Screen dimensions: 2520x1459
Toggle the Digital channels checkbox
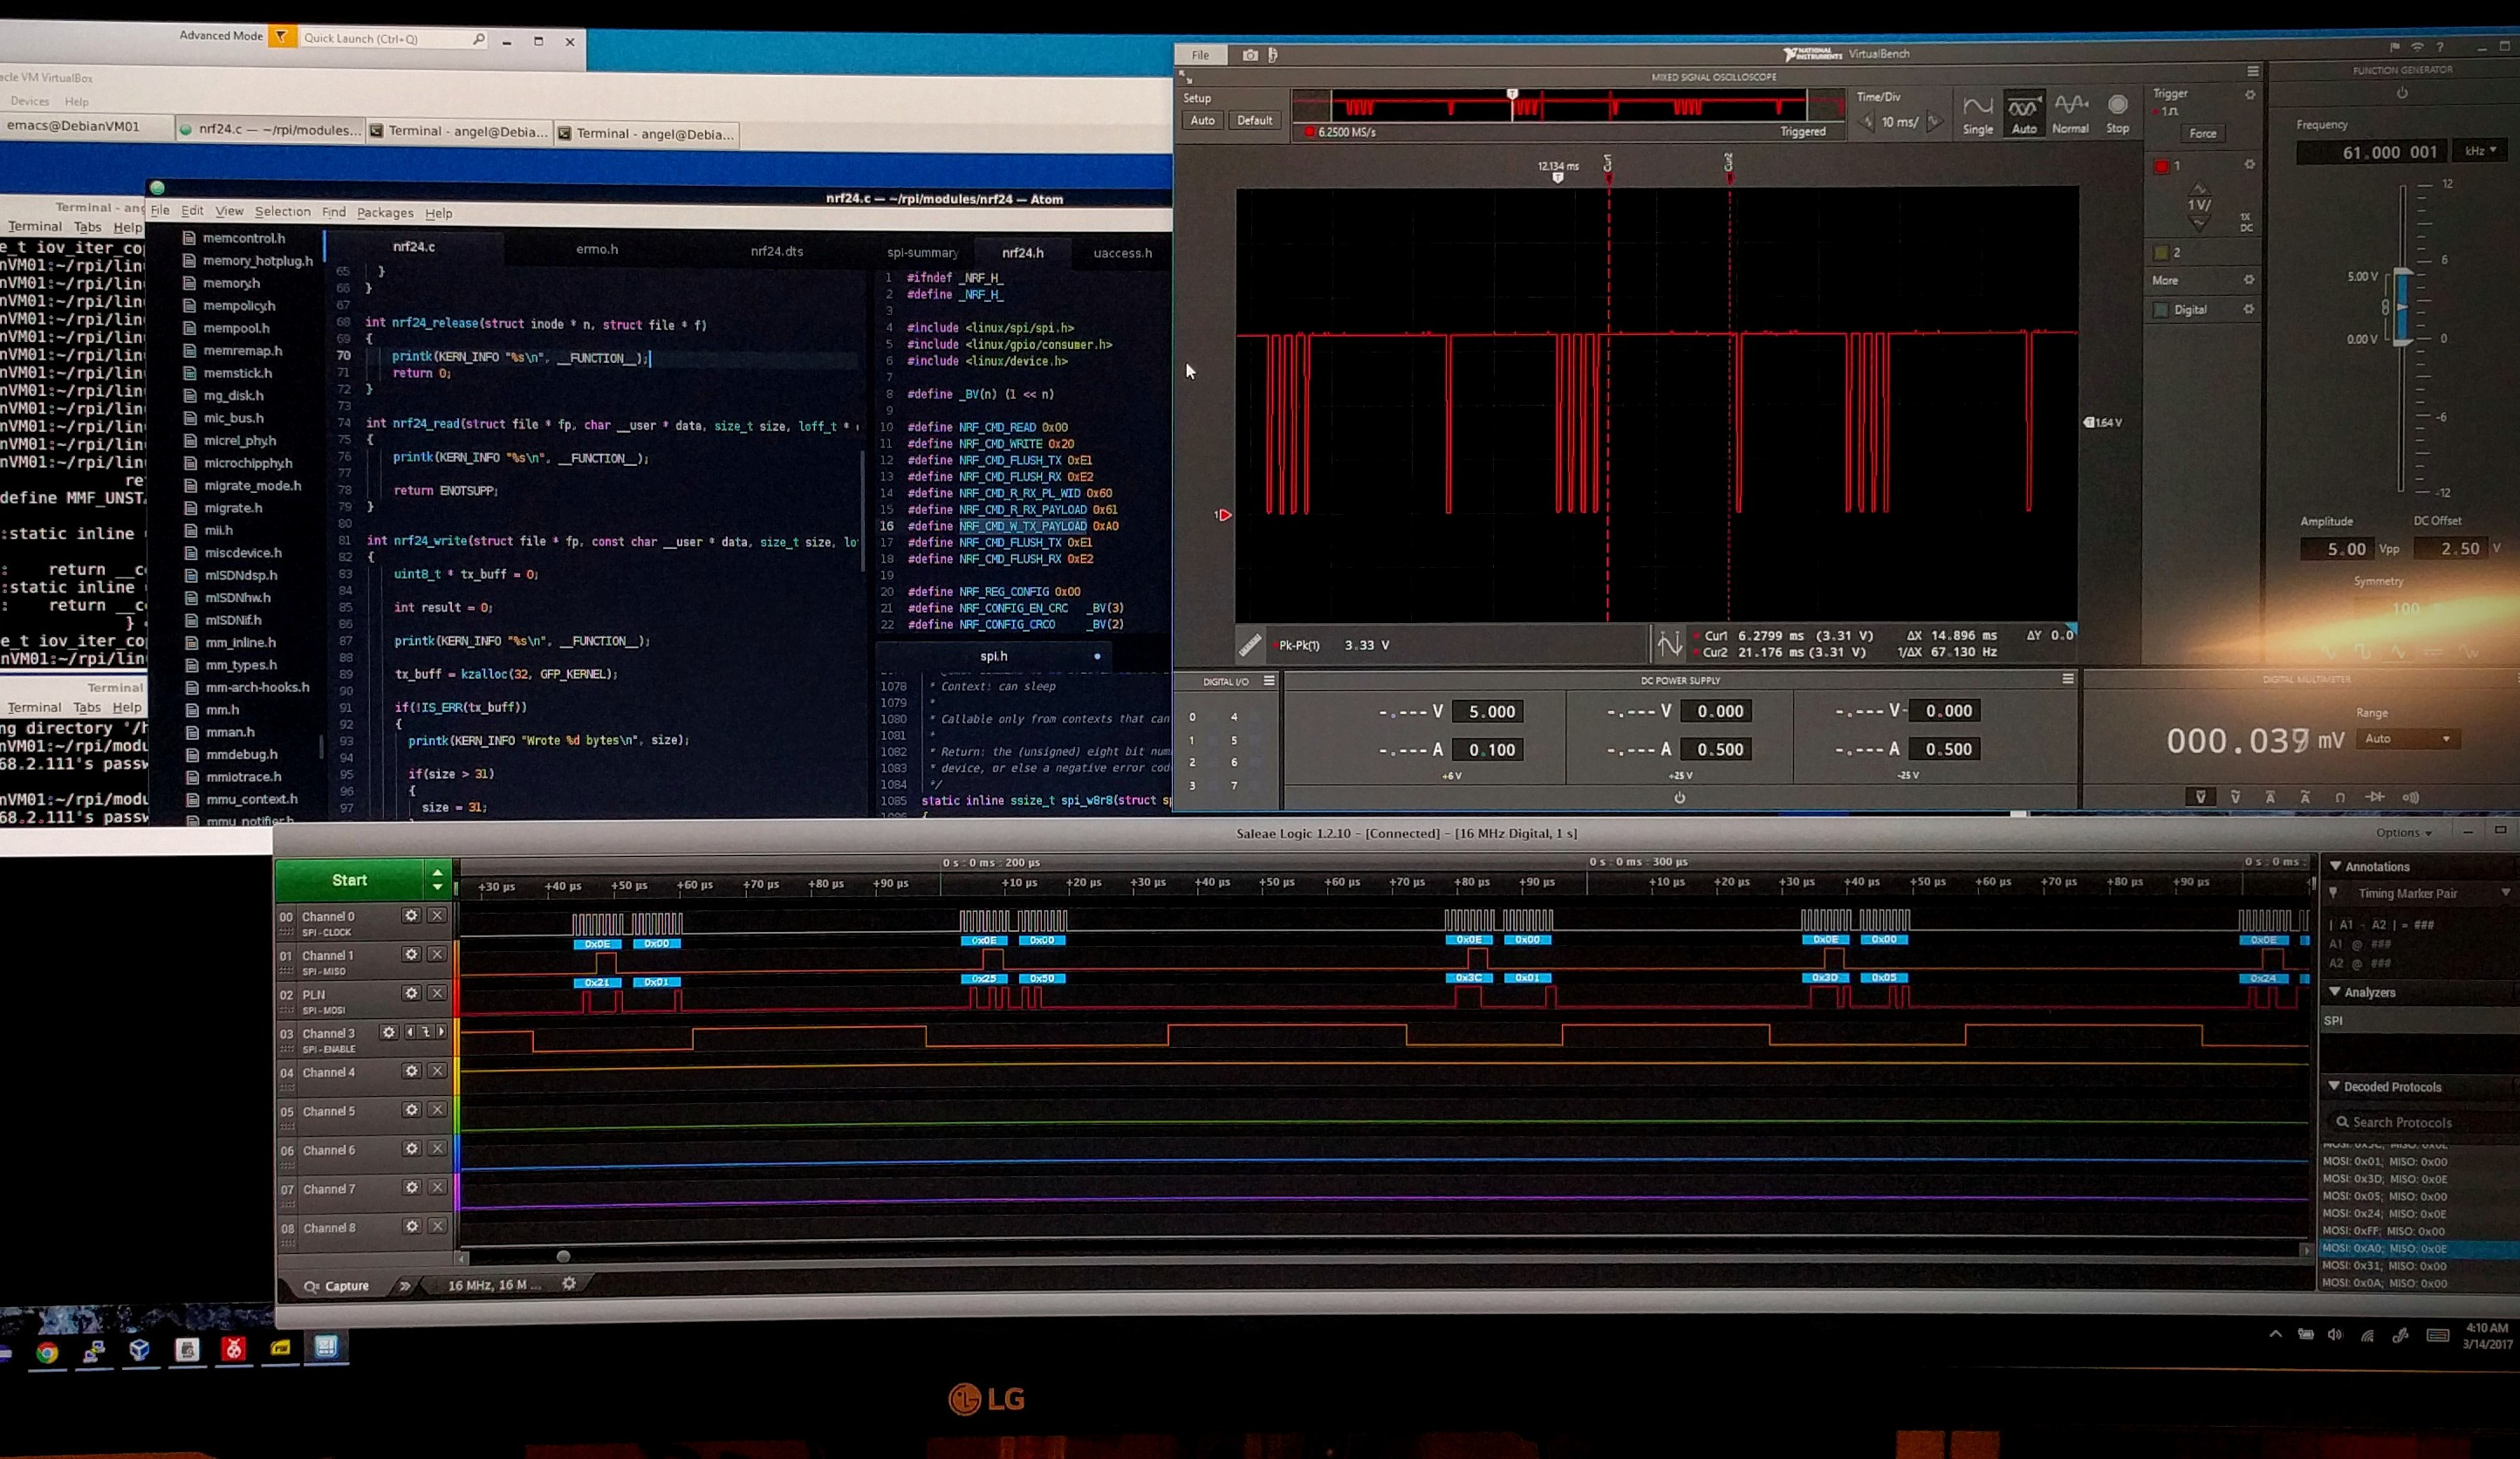click(x=2161, y=310)
